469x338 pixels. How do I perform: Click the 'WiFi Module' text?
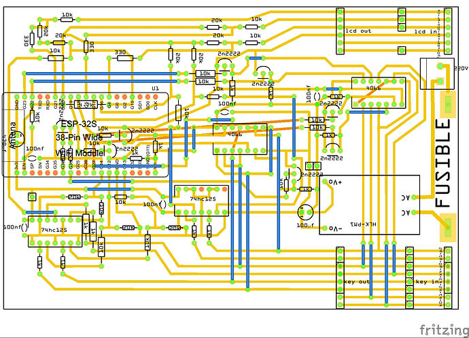(x=80, y=153)
